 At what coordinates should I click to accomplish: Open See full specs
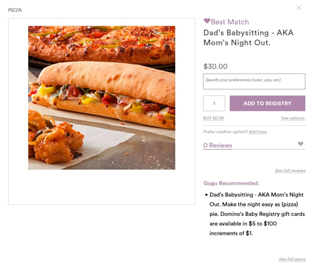point(292,260)
